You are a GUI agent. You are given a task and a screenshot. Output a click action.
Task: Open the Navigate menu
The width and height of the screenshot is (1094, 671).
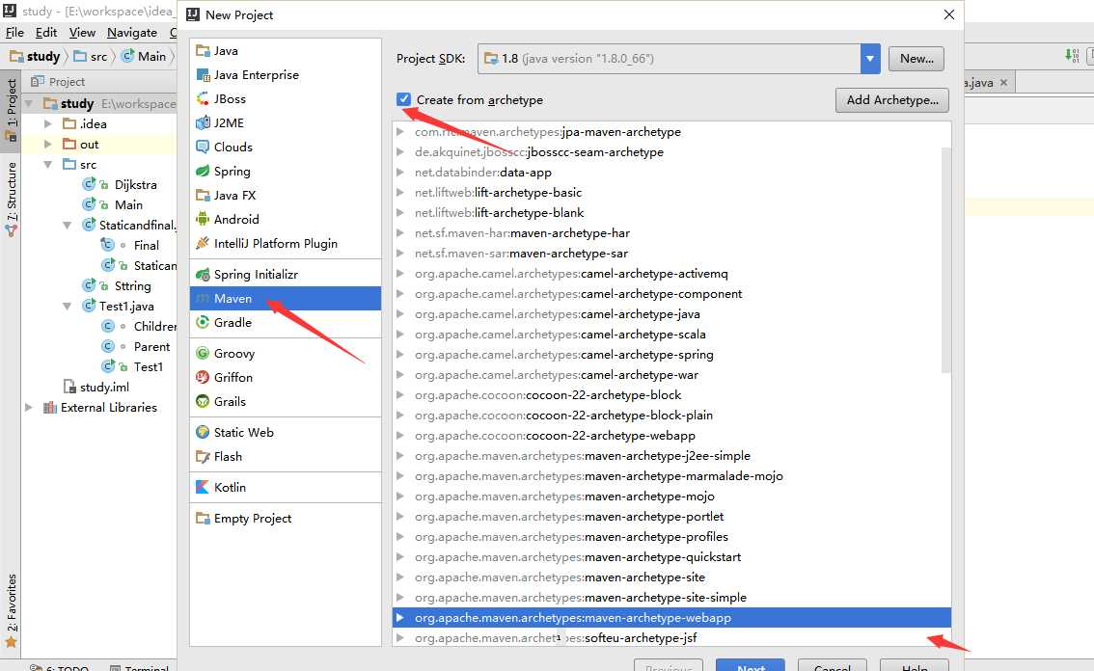[x=132, y=33]
